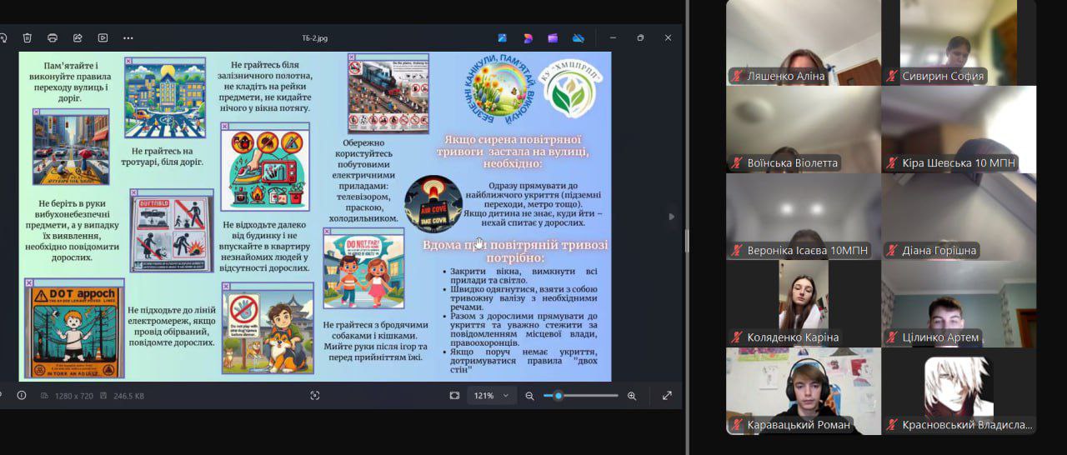Zoom in with the plus magnifier

coord(632,396)
